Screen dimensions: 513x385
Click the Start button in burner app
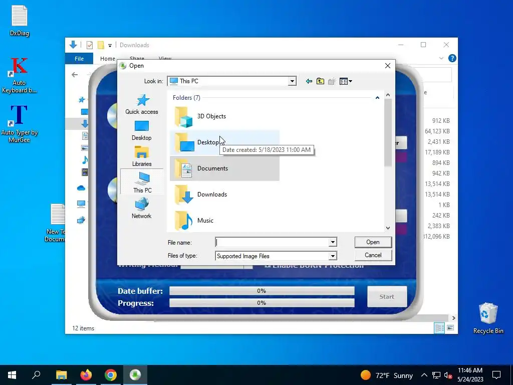[387, 297]
